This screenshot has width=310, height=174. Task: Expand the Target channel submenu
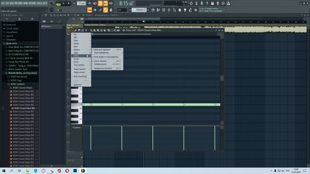81,69
